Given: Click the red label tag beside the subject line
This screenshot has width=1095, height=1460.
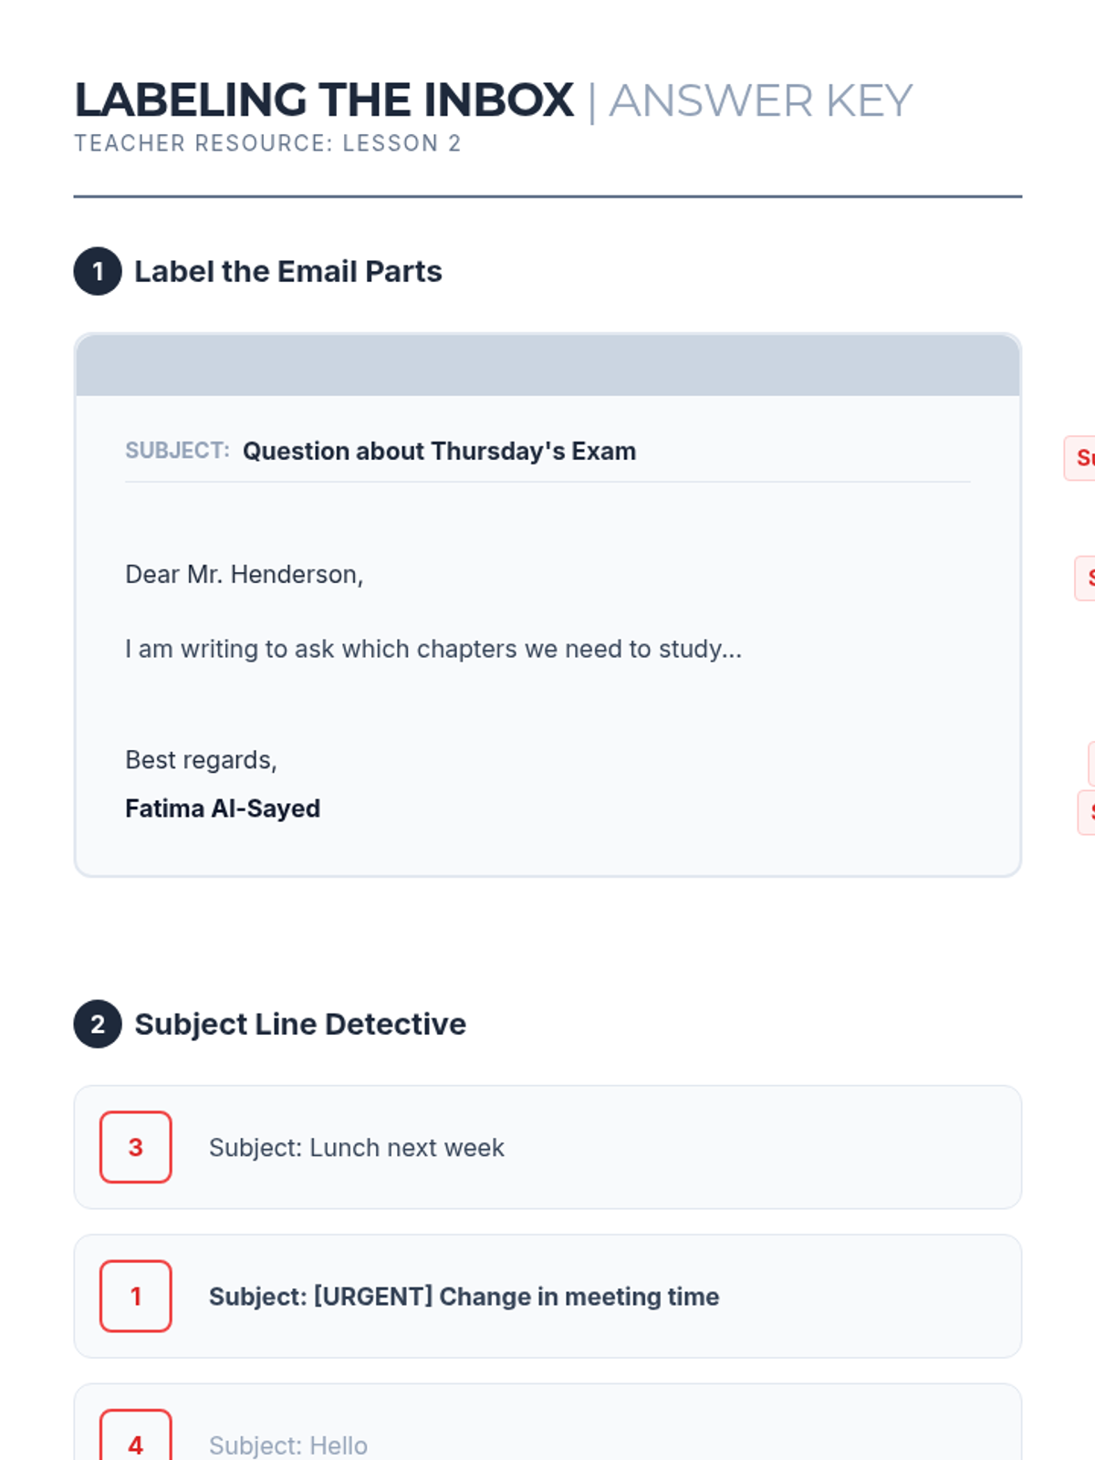Looking at the screenshot, I should click(1081, 458).
